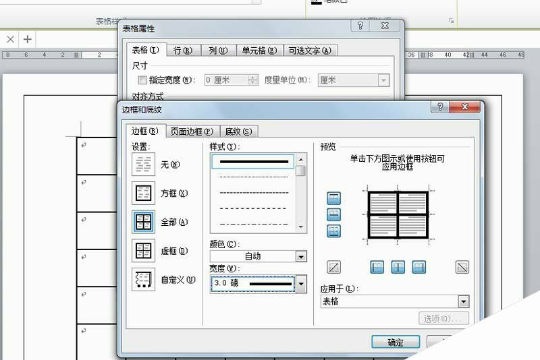
Task: Select the Grid (虚框) border setting icon
Action: coord(143,251)
